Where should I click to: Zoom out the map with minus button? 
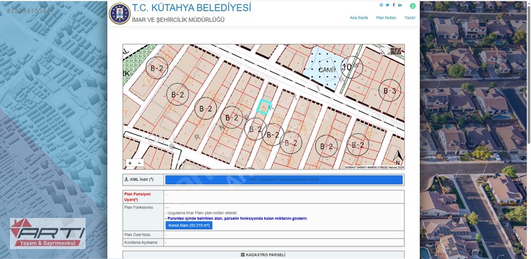click(139, 163)
